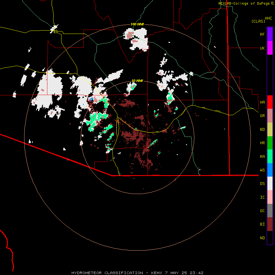Select the BD yellow legend swatch
The image size is (275, 275).
pyautogui.click(x=270, y=130)
